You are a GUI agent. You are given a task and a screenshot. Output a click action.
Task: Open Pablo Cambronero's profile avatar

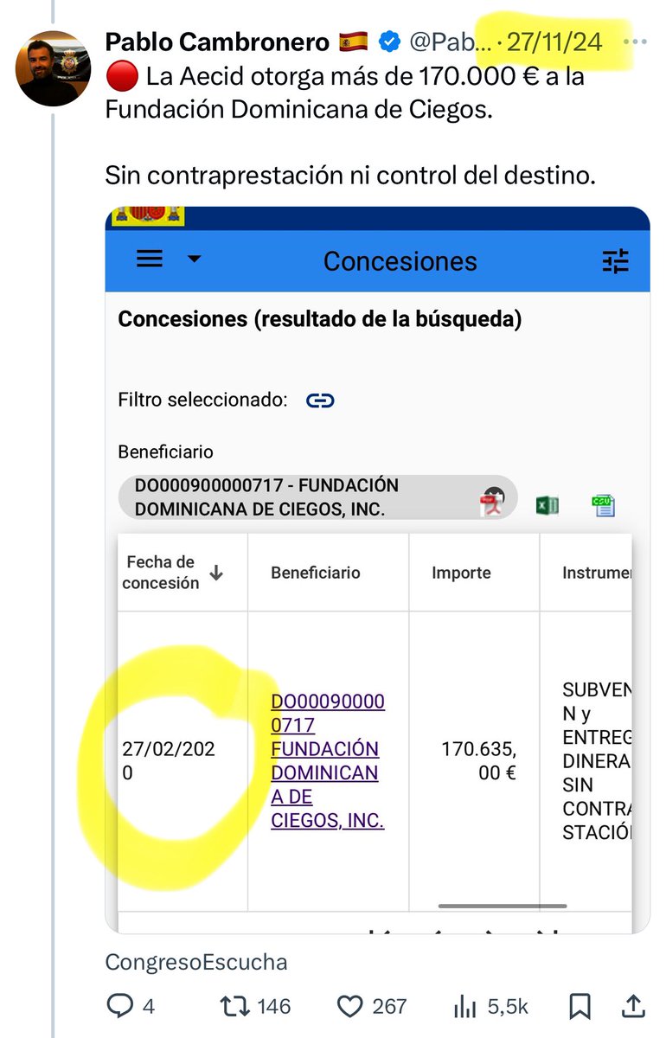coord(54,68)
